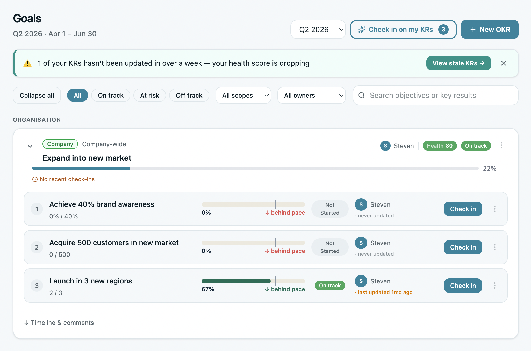Click the search magnifier icon
Viewport: 531px width, 351px height.
coord(362,95)
